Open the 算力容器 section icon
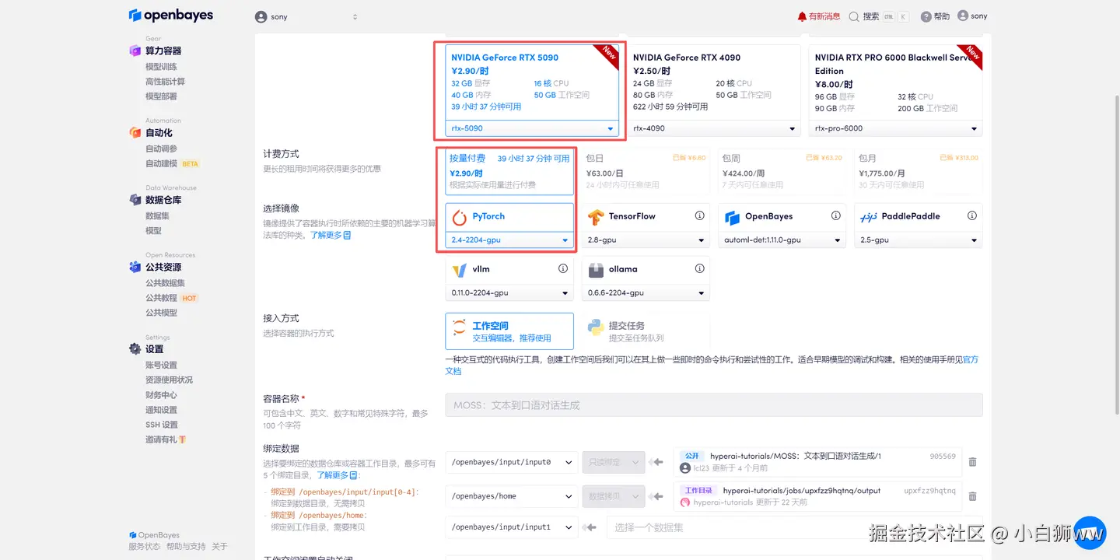 (135, 51)
